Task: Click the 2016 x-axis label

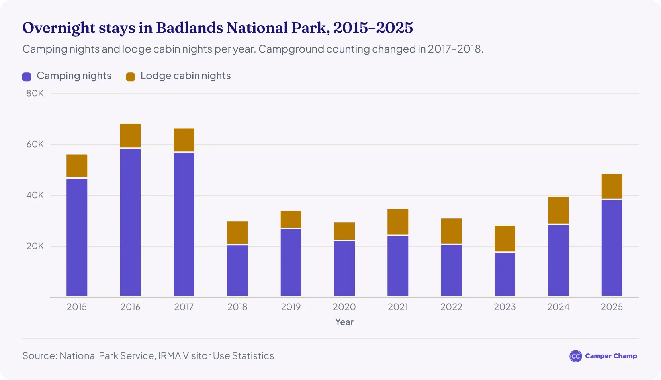Action: [x=131, y=307]
